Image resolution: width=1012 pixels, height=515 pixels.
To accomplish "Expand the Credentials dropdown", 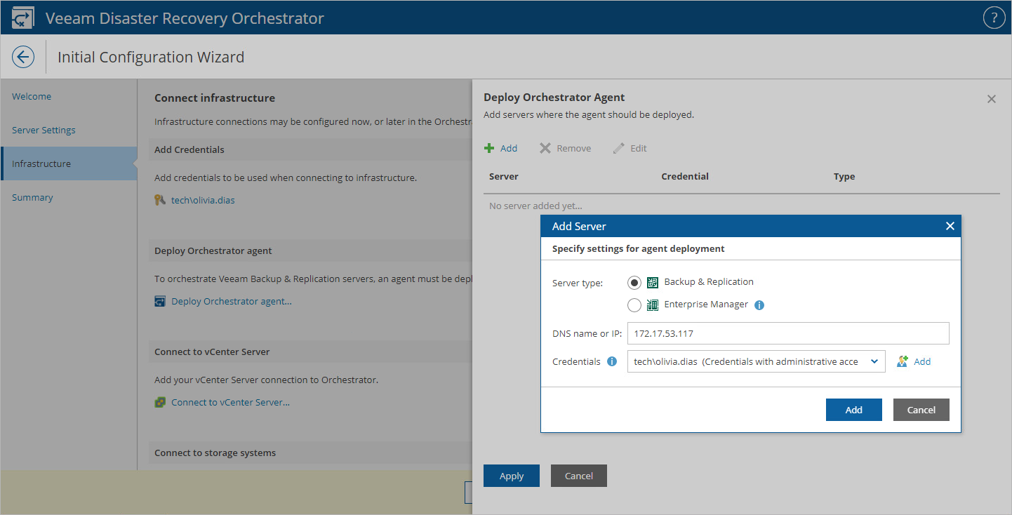I will [874, 361].
